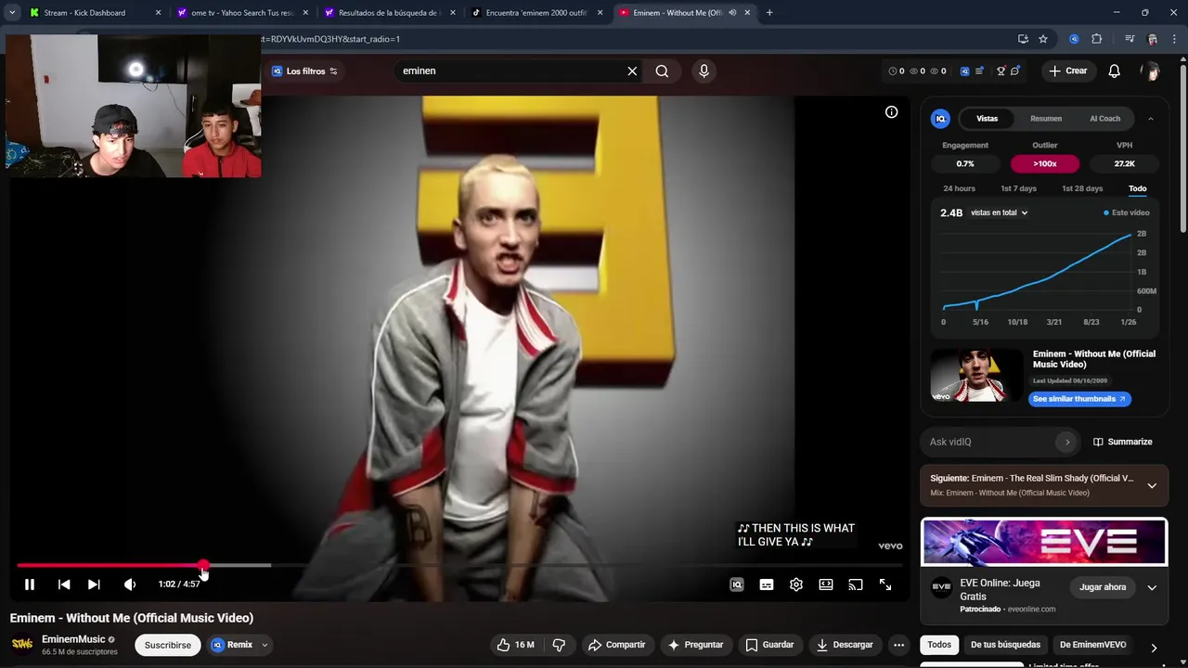
Task: Open vidIQ trophy icon in top bar
Action: [x=1001, y=71]
